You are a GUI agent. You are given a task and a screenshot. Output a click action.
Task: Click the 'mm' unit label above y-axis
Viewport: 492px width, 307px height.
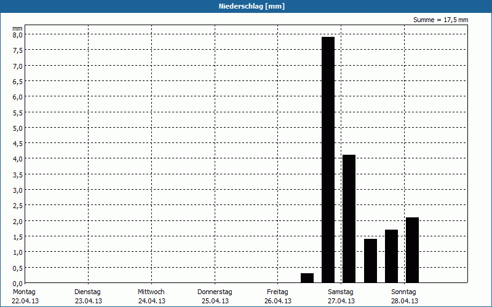[x=18, y=28]
